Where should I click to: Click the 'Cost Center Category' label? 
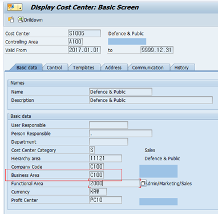click(34, 150)
